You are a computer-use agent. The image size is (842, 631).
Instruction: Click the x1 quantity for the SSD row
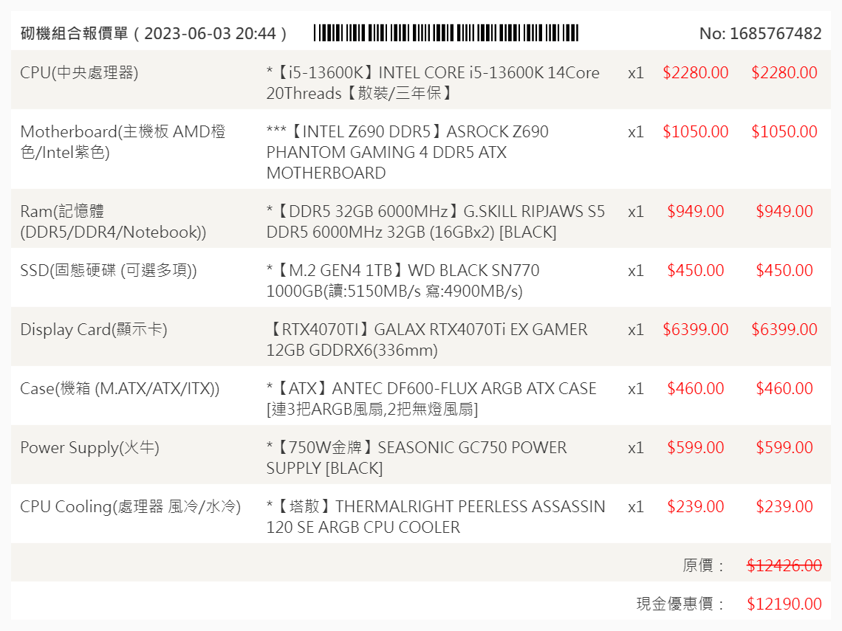pos(636,270)
